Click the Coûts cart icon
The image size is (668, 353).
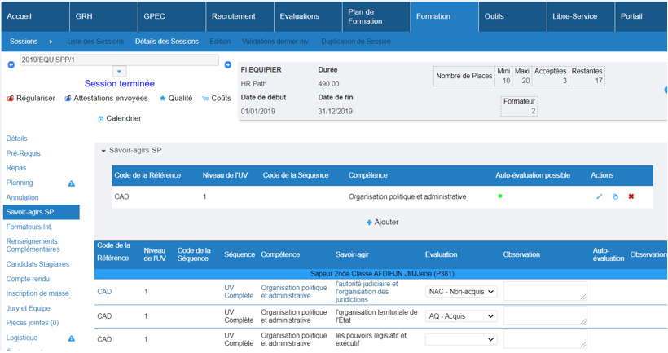[205, 99]
